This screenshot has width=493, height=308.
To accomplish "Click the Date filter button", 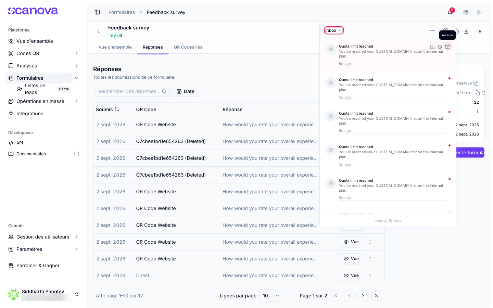I will [x=185, y=91].
